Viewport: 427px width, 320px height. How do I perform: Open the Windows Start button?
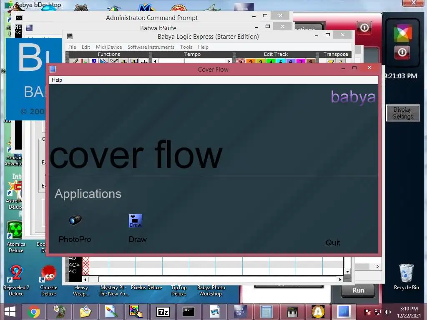tap(10, 312)
